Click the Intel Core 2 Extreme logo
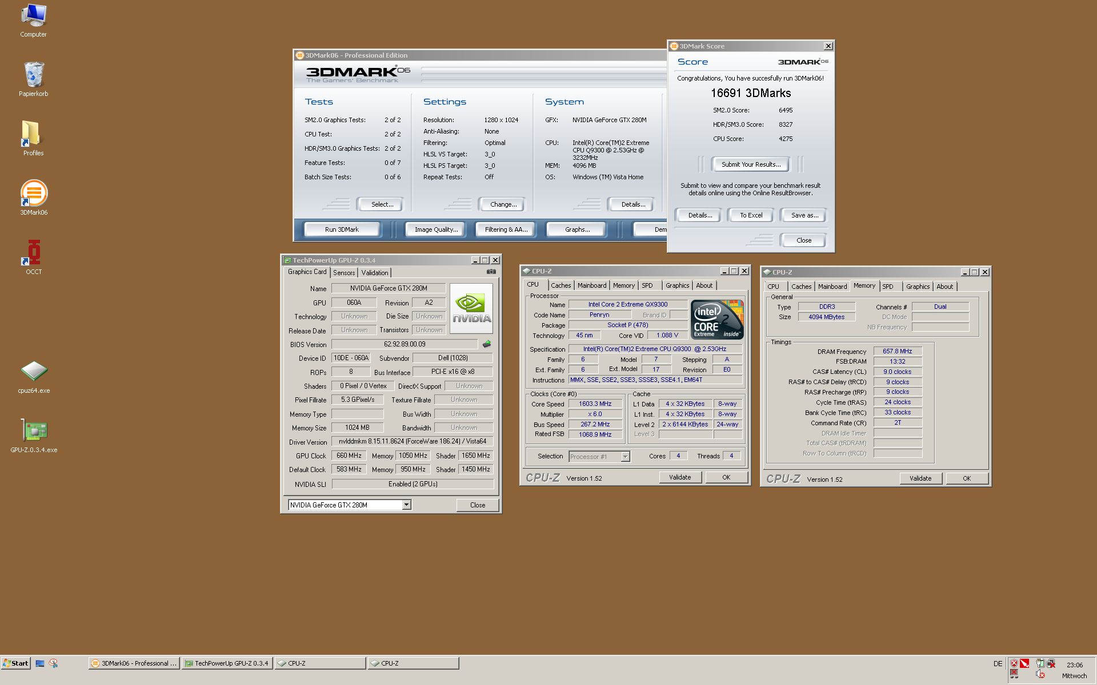The image size is (1097, 685). pyautogui.click(x=717, y=319)
